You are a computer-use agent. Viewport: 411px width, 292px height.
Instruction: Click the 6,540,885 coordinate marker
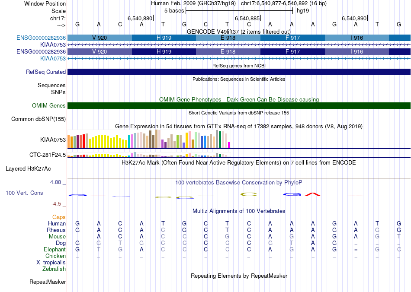tap(247, 18)
